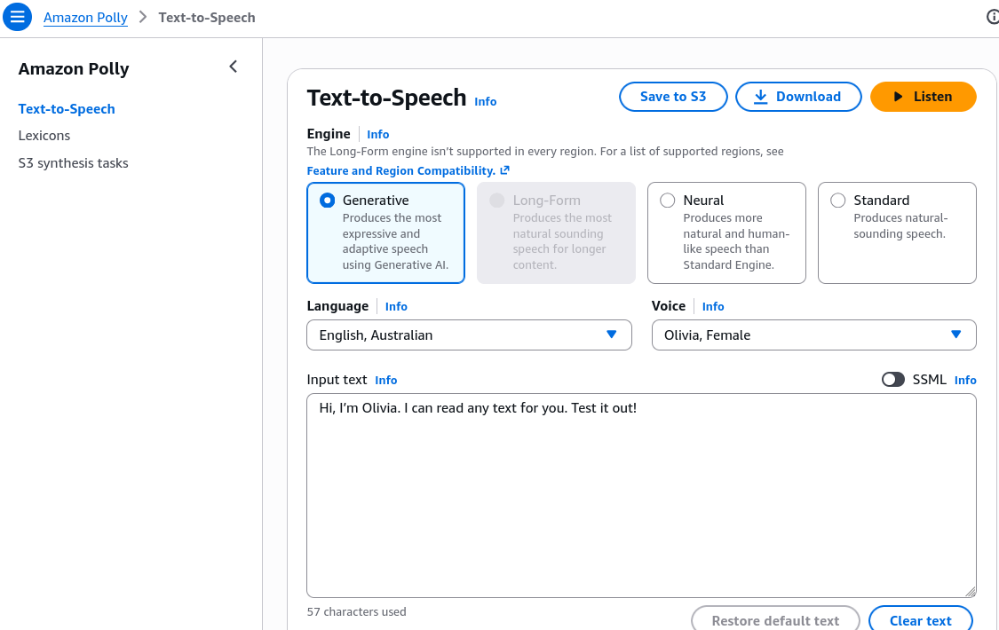Image resolution: width=999 pixels, height=630 pixels.
Task: Click Info next to Text-to-Speech heading
Action: tap(486, 101)
